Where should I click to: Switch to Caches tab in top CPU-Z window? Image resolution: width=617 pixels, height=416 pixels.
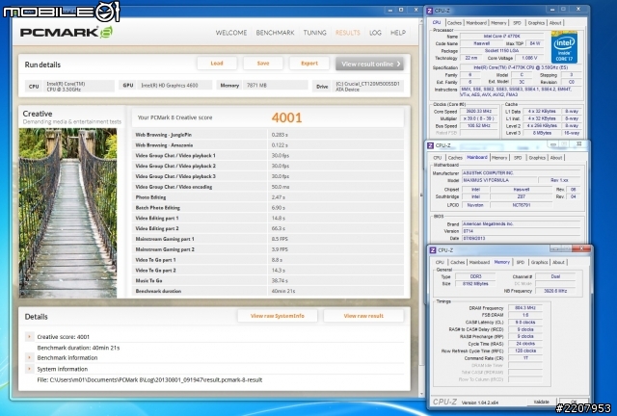(454, 23)
